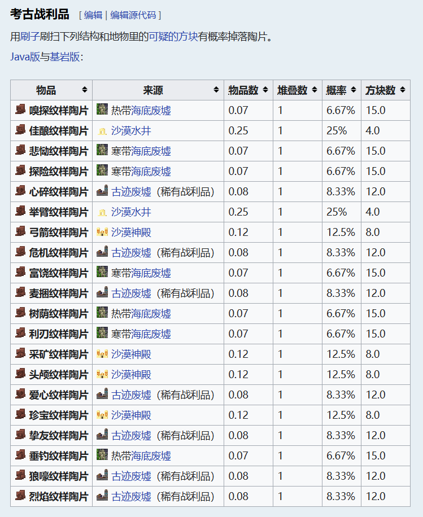Click the 悲恸纹样陶片 sherd icon
This screenshot has width=423, height=517.
(x=20, y=150)
